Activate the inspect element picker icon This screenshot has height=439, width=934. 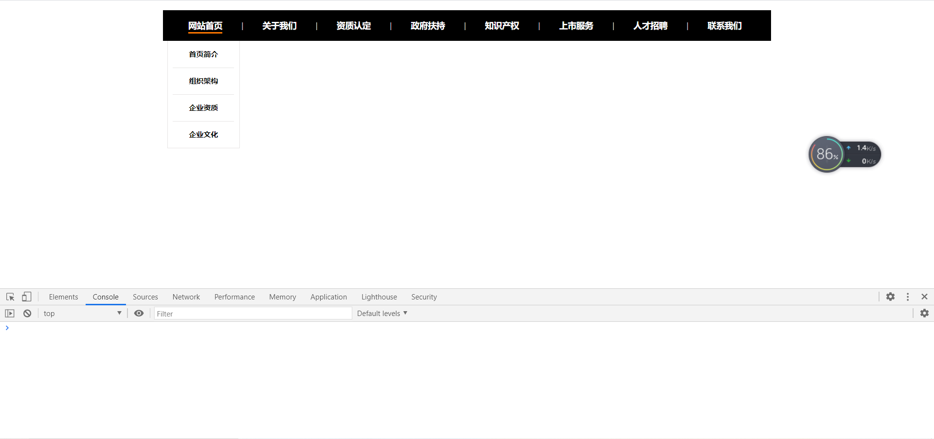(x=10, y=297)
